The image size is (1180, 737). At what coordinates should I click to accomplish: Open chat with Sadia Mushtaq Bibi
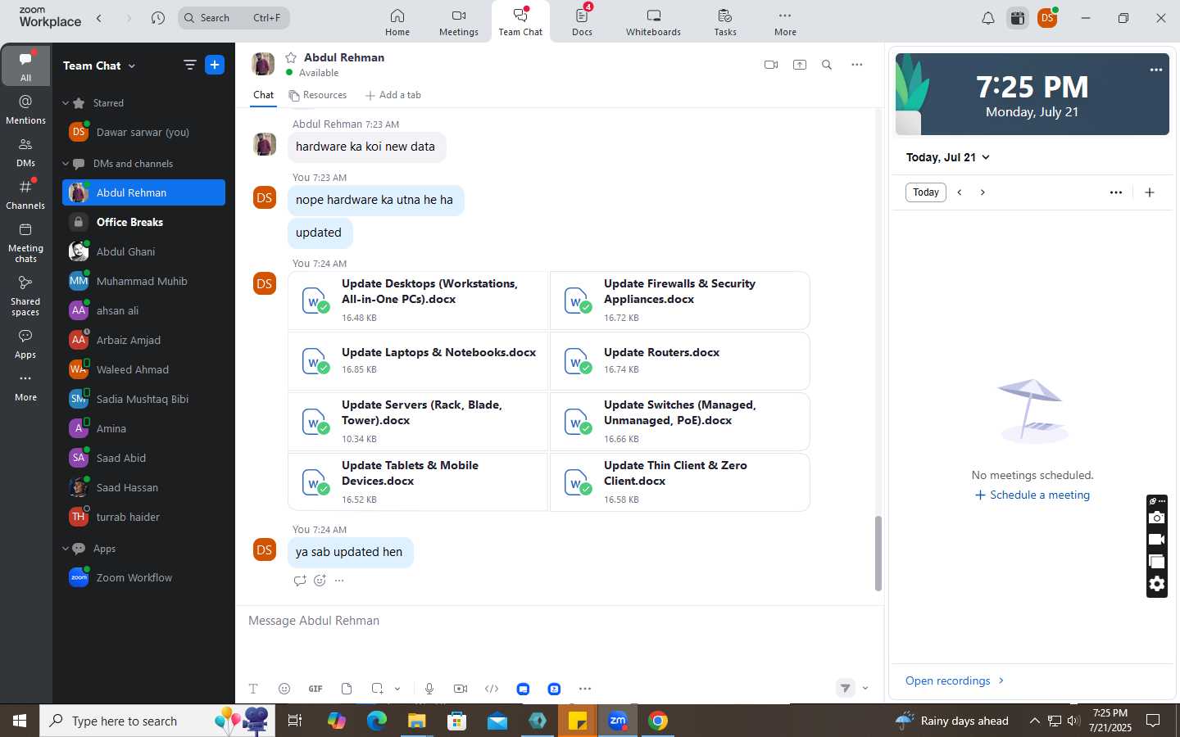143,399
